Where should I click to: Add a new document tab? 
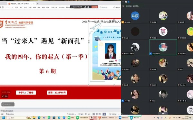pos(38,4)
